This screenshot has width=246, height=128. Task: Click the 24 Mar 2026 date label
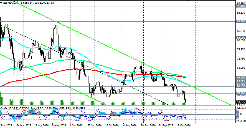point(24,125)
